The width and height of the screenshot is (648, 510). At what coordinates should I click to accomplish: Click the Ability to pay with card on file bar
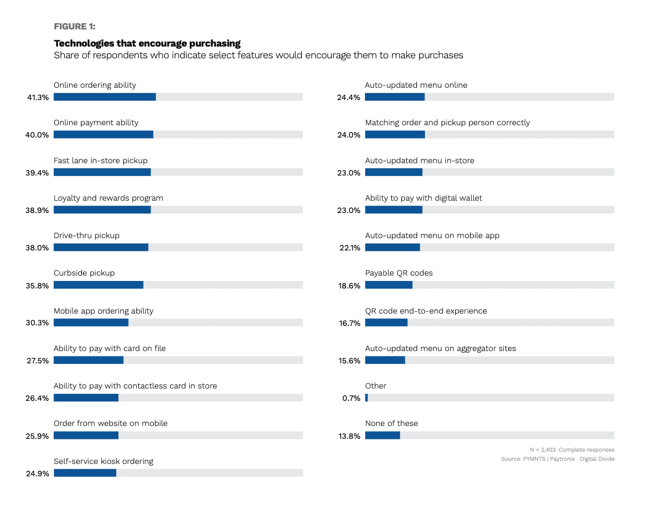88,360
